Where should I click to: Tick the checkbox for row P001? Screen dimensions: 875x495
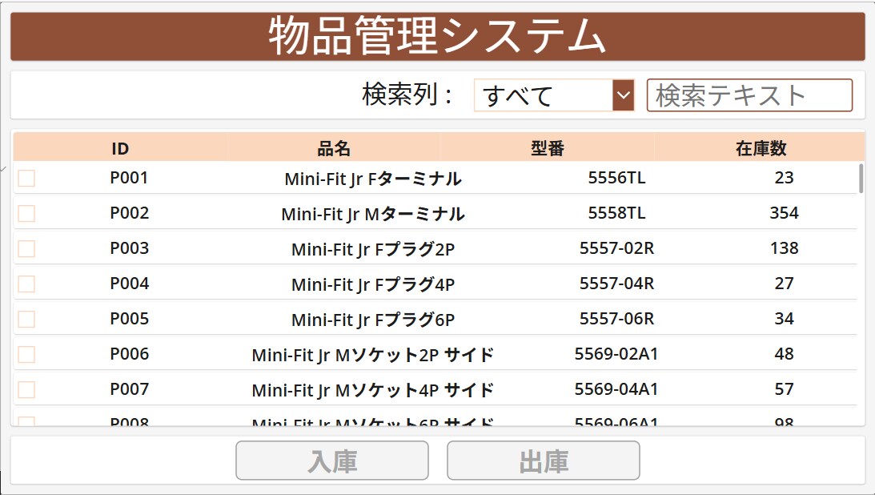coord(26,178)
